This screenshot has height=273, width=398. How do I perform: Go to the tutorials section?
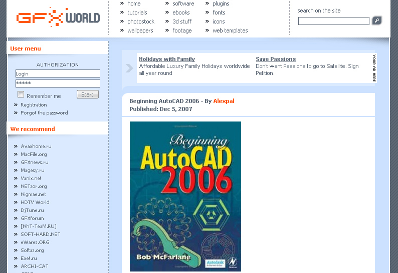click(137, 12)
